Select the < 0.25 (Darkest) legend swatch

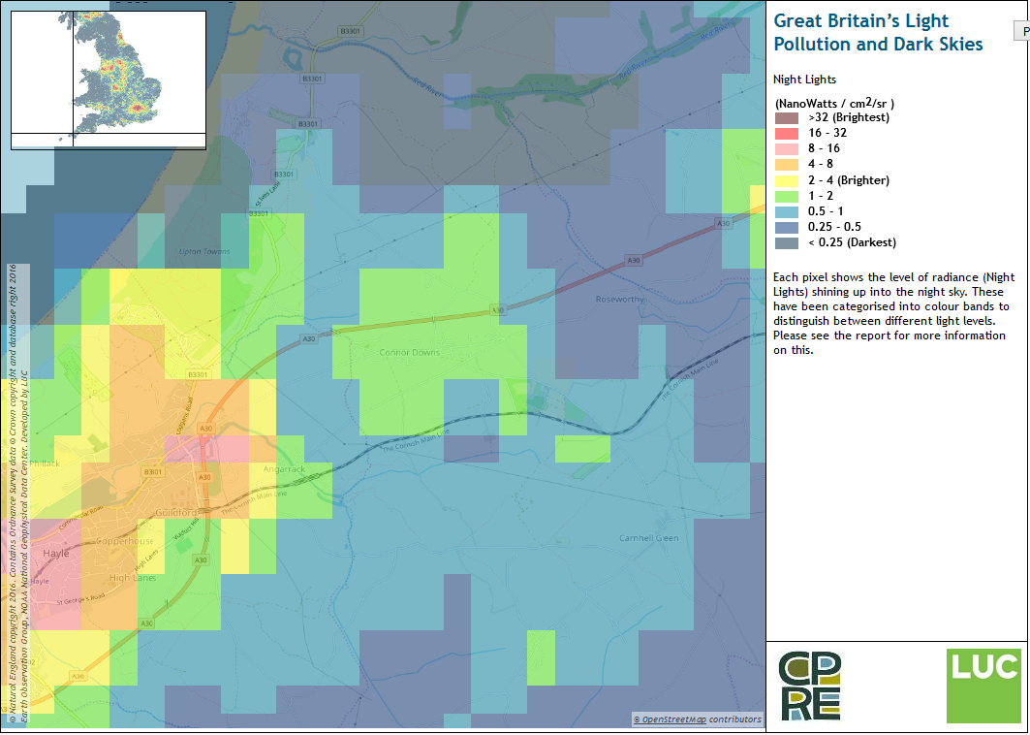pyautogui.click(x=786, y=242)
